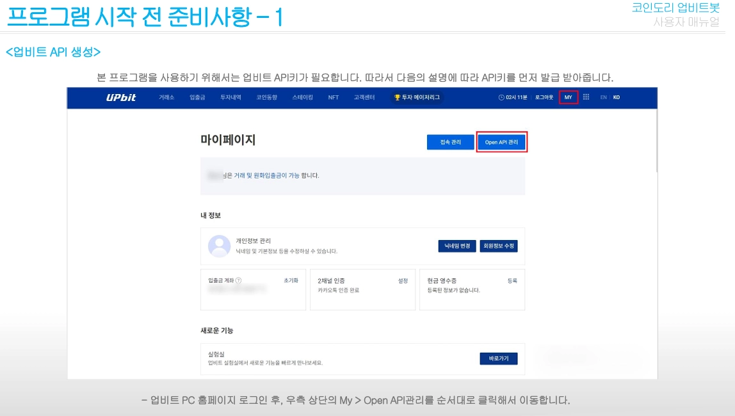
Task: Click the 새로운 기능 section heading
Action: click(x=217, y=330)
